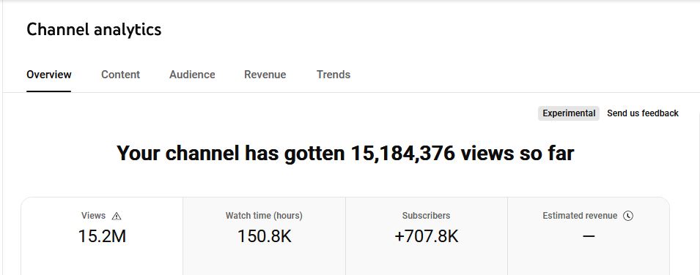Viewport: 700px width, 275px height.
Task: Click the Channel analytics page heading
Action: pyautogui.click(x=94, y=30)
